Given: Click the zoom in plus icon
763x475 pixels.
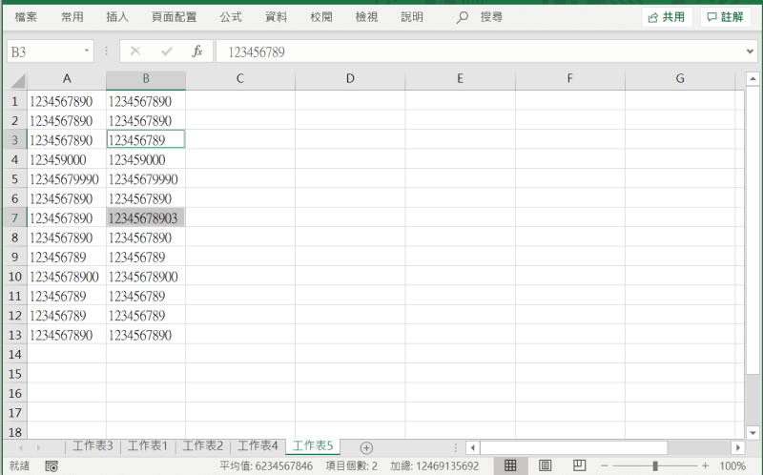Looking at the screenshot, I should click(706, 465).
